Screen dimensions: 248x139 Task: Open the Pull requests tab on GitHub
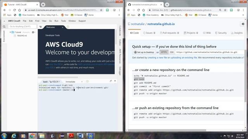(x=169, y=33)
